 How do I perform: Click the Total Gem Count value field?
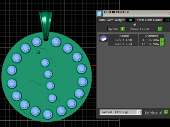coord(166,20)
